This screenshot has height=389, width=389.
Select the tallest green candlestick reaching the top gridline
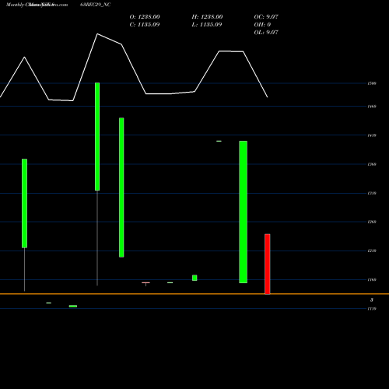pyautogui.click(x=97, y=136)
